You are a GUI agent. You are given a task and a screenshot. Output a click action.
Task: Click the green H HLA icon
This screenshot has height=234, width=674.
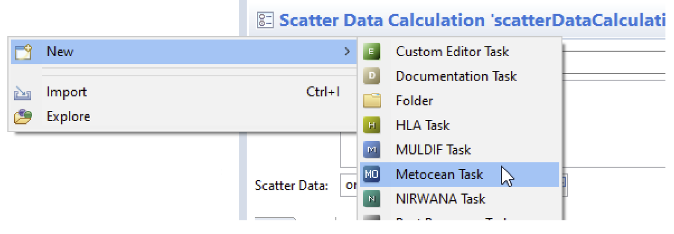[x=371, y=125]
